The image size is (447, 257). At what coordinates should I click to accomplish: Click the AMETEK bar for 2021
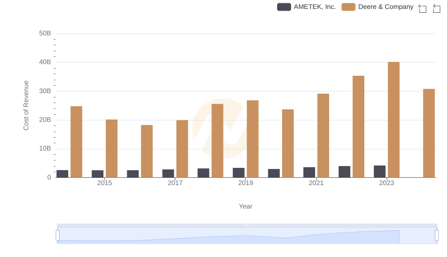tap(309, 172)
